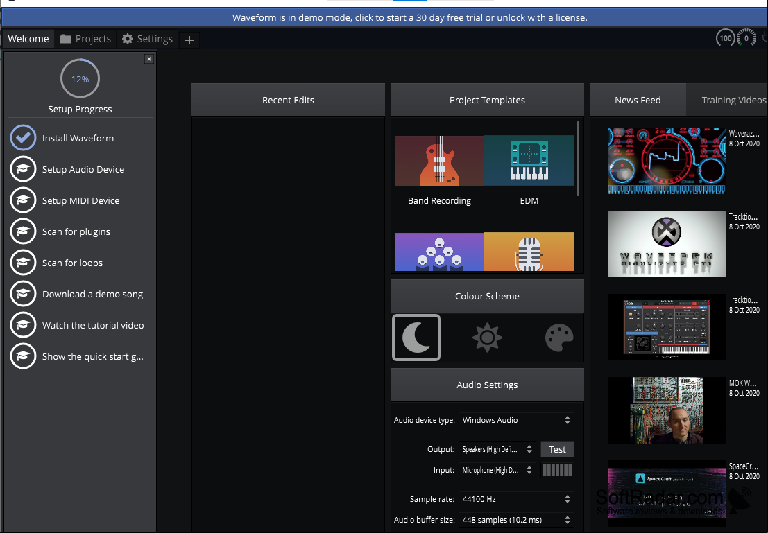Click the Download a demo song label
The width and height of the screenshot is (768, 533).
(x=92, y=294)
